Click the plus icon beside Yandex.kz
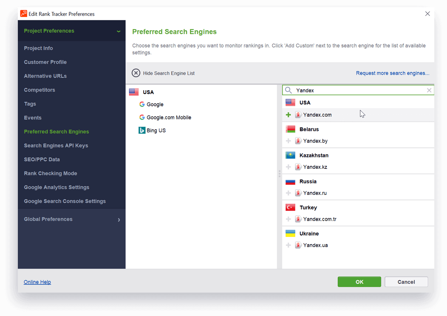This screenshot has height=316, width=447. point(288,167)
